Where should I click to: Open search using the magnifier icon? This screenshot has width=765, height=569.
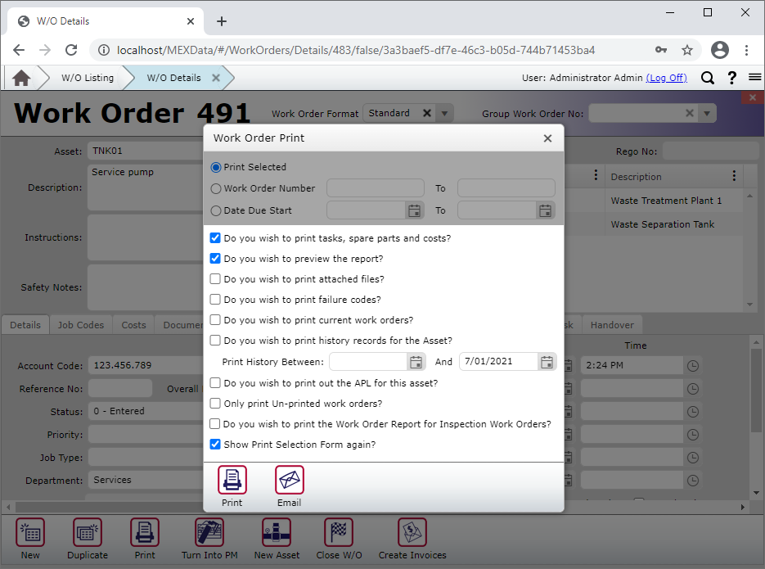coord(707,78)
